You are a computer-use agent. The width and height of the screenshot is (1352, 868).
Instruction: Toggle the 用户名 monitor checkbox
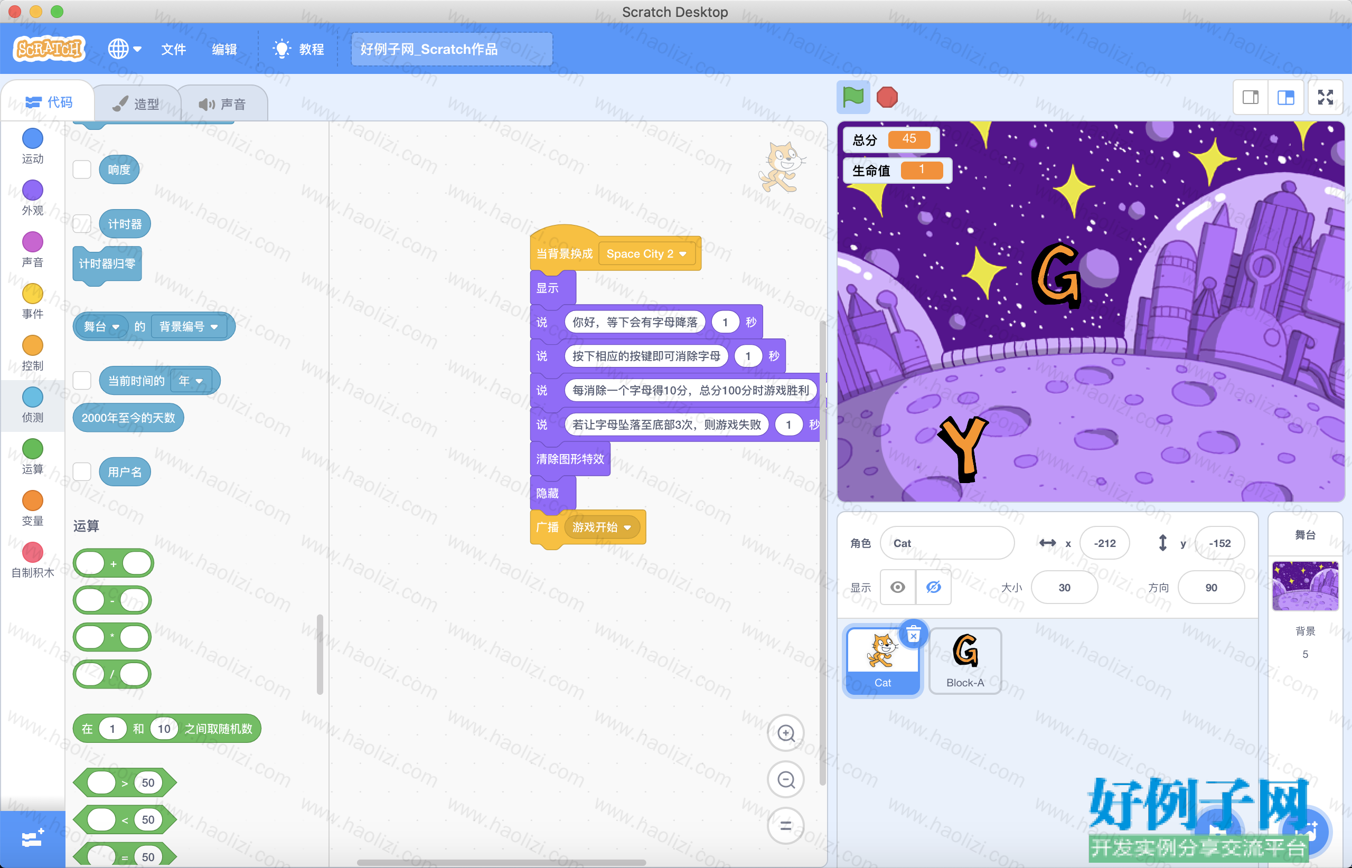(82, 472)
